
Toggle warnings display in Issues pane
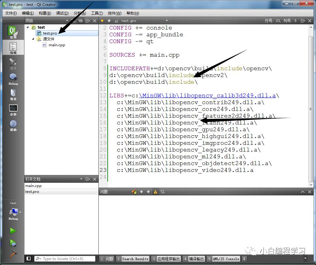tap(156, 192)
